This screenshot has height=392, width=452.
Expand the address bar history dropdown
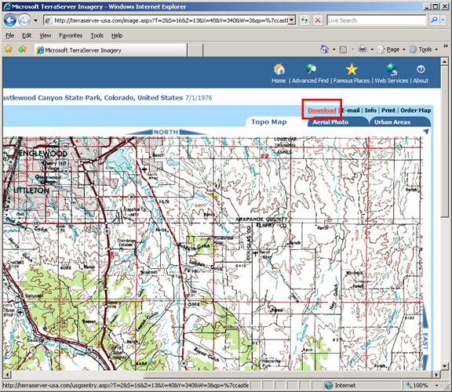(292, 20)
